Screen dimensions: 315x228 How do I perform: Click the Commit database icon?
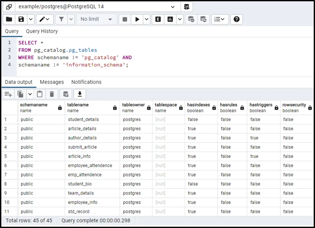pos(191,19)
